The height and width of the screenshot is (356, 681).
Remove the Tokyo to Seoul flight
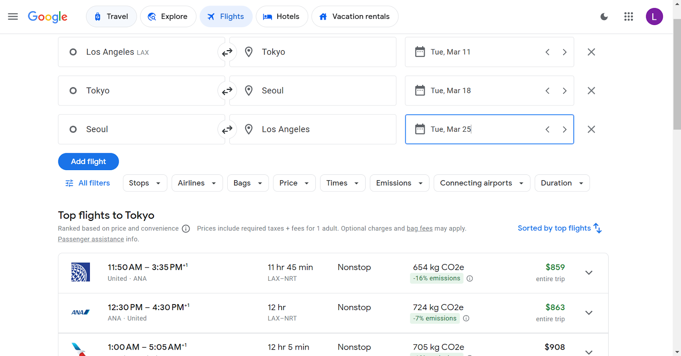click(x=591, y=91)
